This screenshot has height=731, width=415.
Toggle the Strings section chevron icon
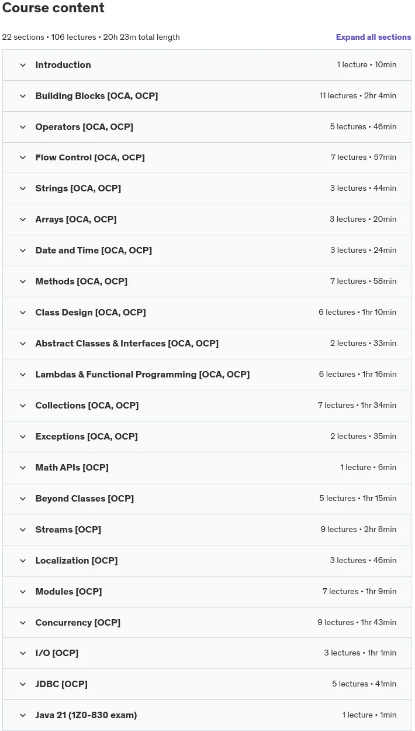pyautogui.click(x=23, y=188)
